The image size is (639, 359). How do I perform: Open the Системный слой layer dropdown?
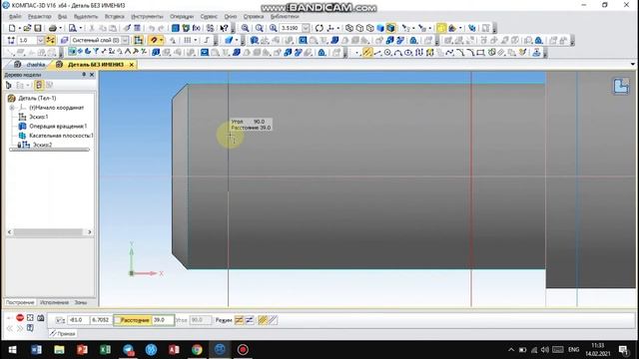coord(125,40)
